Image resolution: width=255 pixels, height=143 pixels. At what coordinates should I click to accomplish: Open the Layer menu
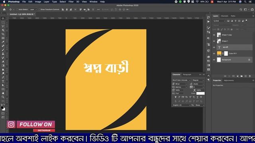(46, 2)
